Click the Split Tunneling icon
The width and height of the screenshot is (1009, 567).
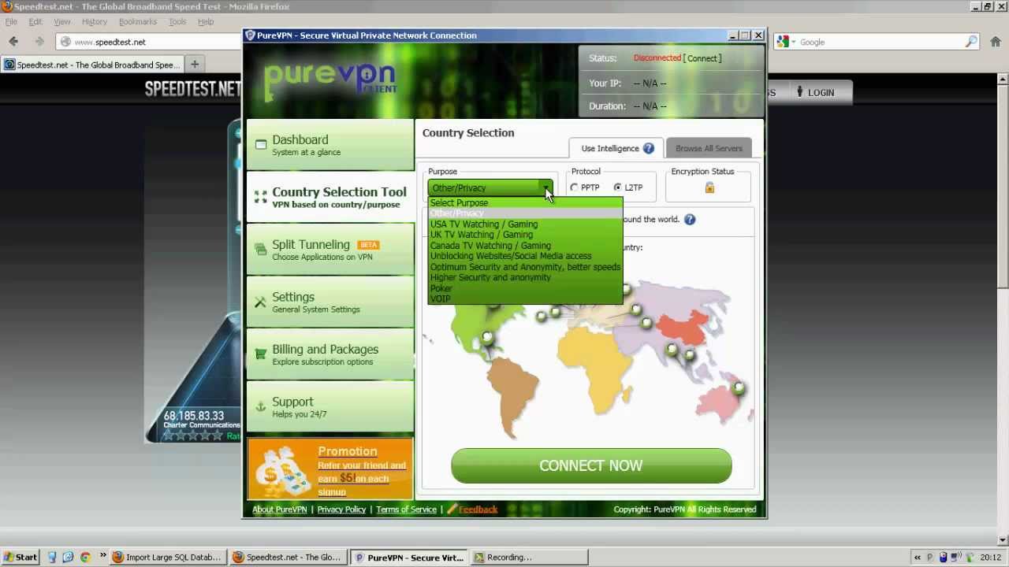coord(261,250)
